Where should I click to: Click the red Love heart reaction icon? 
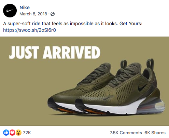12,133
